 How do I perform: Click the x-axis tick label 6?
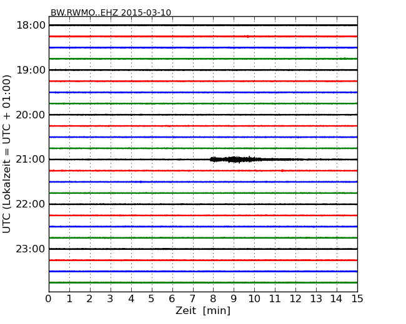pyautogui.click(x=172, y=299)
